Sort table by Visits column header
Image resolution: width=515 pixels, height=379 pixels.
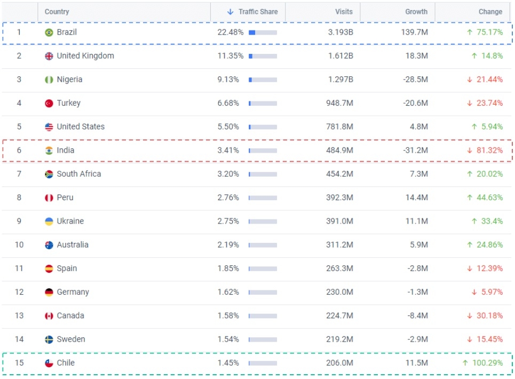tap(344, 12)
